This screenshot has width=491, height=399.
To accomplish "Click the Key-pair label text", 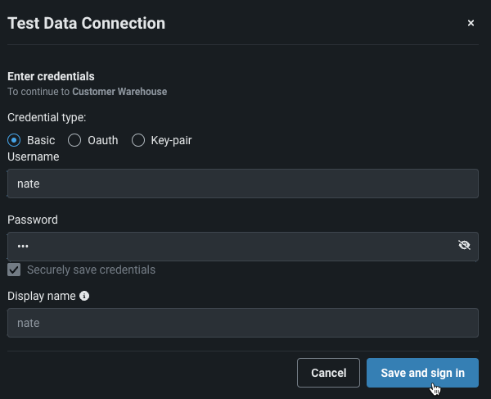I will click(171, 140).
